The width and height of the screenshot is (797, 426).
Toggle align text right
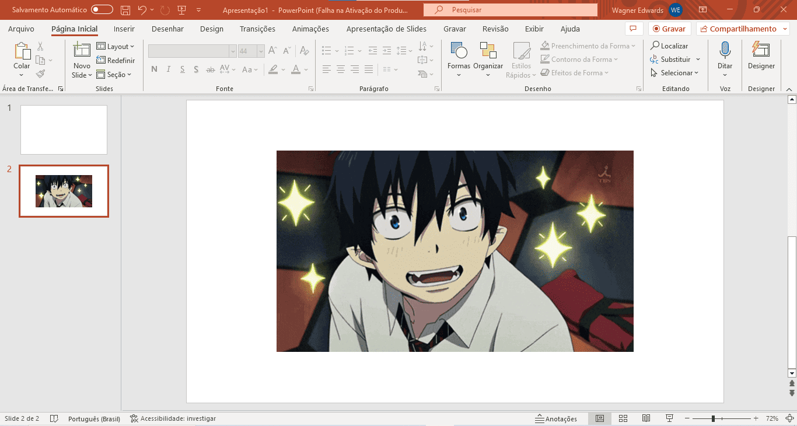point(355,69)
